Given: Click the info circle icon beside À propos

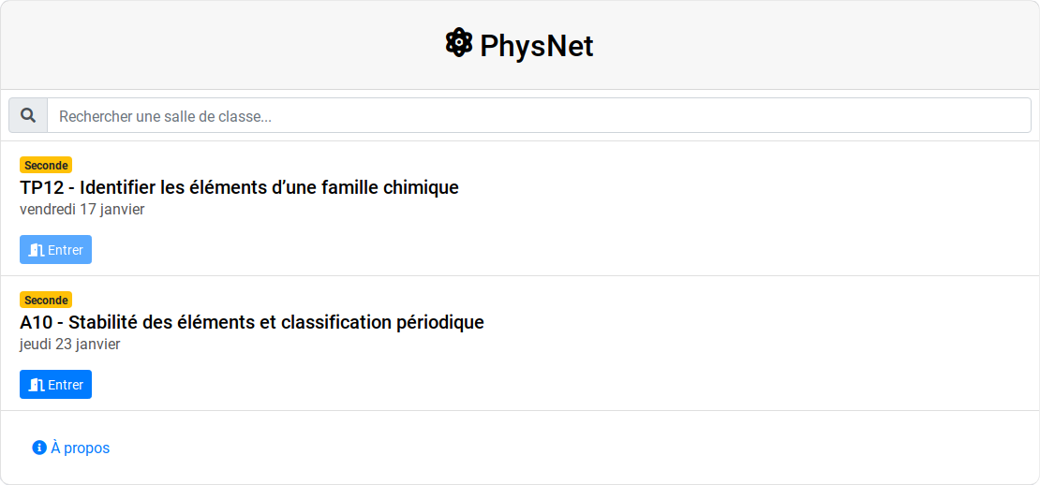Looking at the screenshot, I should [x=39, y=448].
